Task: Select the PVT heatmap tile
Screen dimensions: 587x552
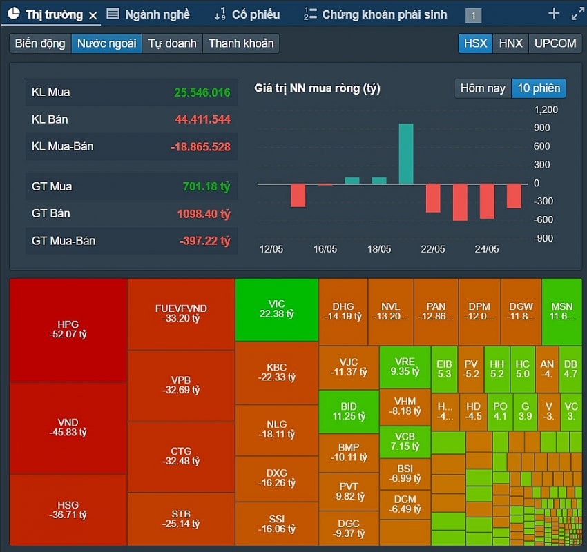Action: click(x=349, y=492)
